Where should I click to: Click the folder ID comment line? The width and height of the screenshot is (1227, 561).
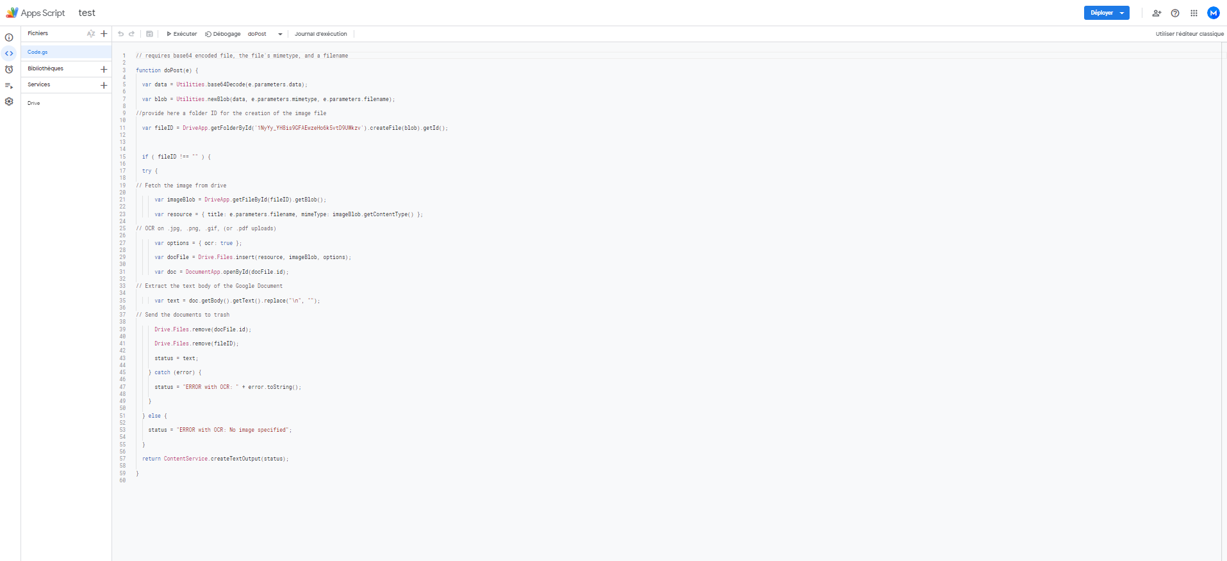pos(231,113)
